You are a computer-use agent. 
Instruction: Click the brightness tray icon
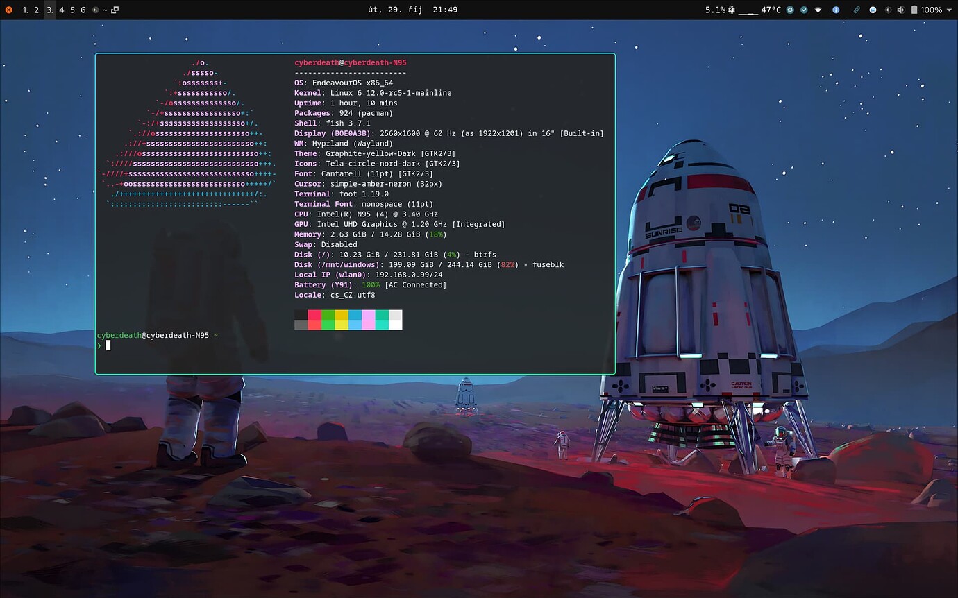[x=887, y=10]
